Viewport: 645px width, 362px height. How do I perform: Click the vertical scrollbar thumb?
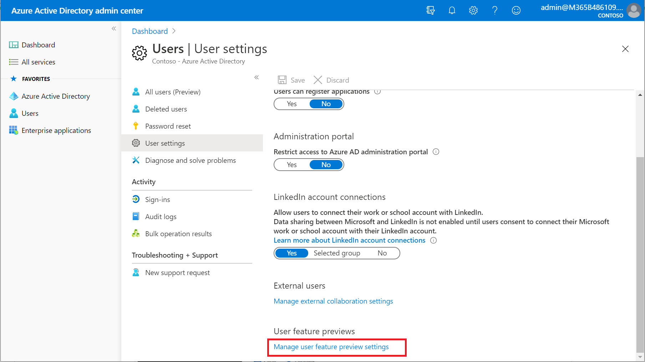pyautogui.click(x=640, y=254)
